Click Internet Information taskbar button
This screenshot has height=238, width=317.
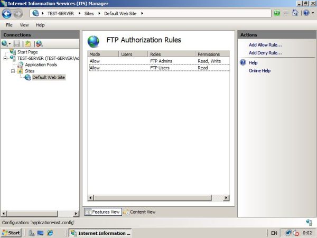point(100,233)
